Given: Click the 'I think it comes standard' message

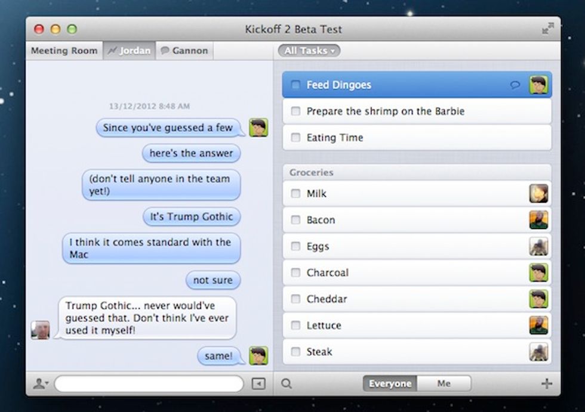Looking at the screenshot, I should coord(152,248).
